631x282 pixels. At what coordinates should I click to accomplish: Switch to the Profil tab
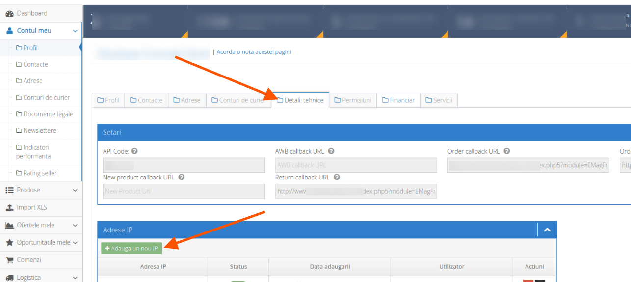[108, 100]
